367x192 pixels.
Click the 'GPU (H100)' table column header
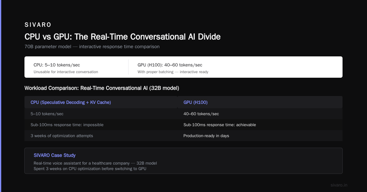195,102
